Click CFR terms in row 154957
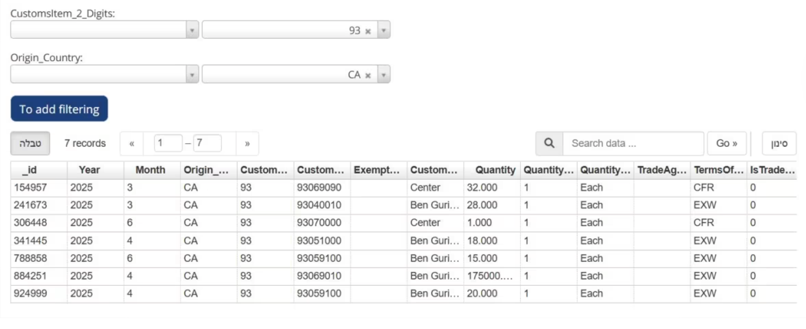This screenshot has width=806, height=329. 704,187
